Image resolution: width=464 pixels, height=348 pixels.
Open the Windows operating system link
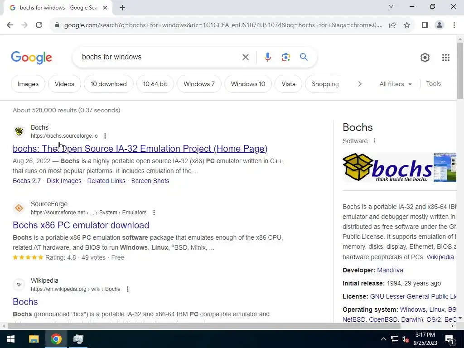413,309
